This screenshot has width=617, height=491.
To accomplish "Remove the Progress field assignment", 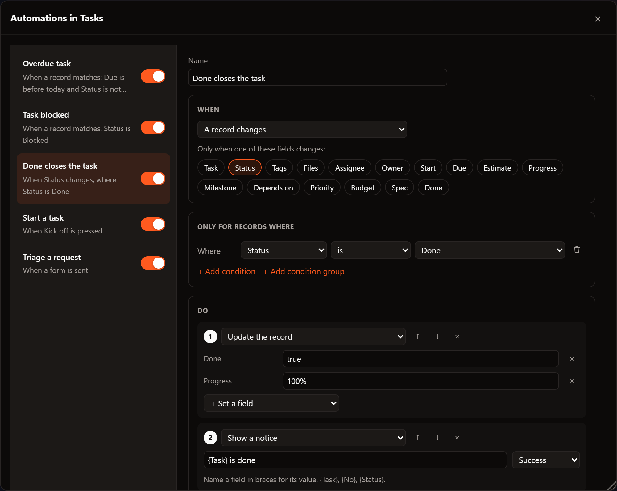I will click(x=572, y=381).
